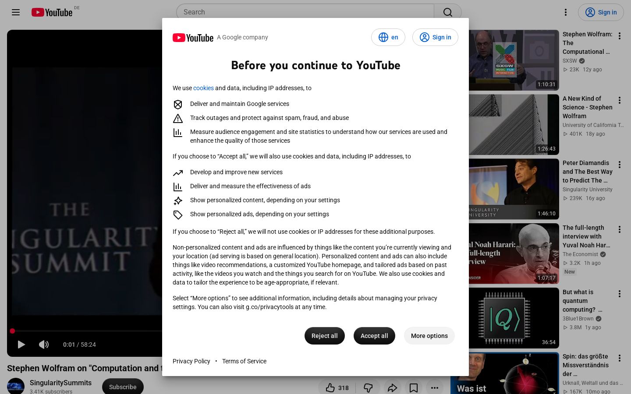Open options for Spin video
Viewport: 631px width, 394px height.
tap(620, 358)
